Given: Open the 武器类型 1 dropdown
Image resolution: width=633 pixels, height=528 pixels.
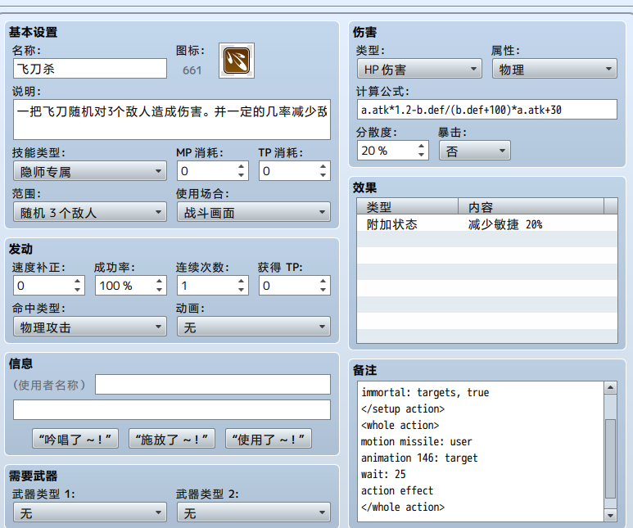Looking at the screenshot, I should [x=90, y=512].
